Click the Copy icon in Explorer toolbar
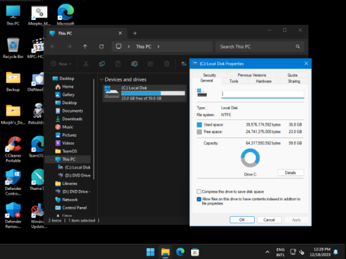 [x=102, y=64]
